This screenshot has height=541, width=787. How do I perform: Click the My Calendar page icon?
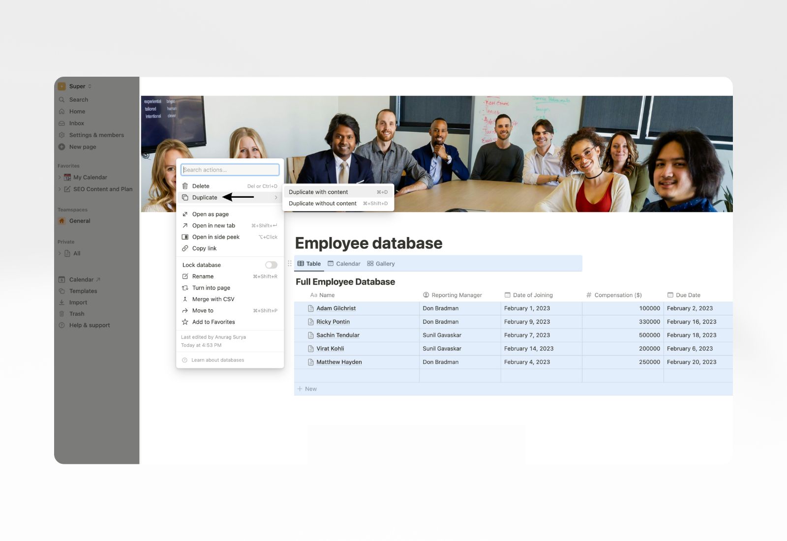(x=67, y=177)
